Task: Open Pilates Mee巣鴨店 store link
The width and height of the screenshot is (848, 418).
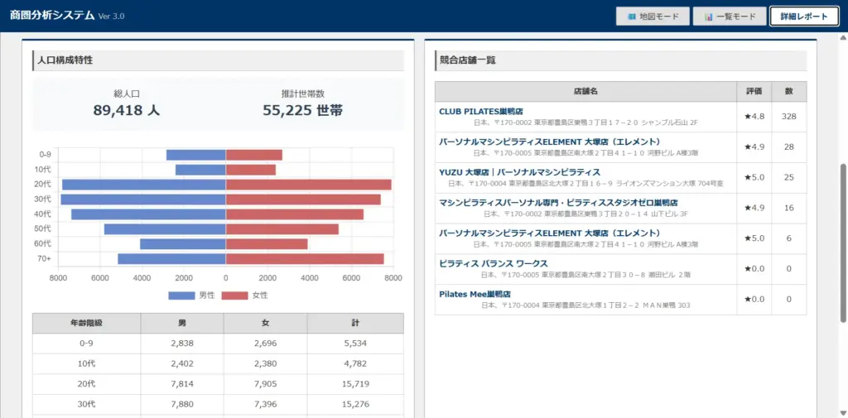Action: tap(475, 294)
